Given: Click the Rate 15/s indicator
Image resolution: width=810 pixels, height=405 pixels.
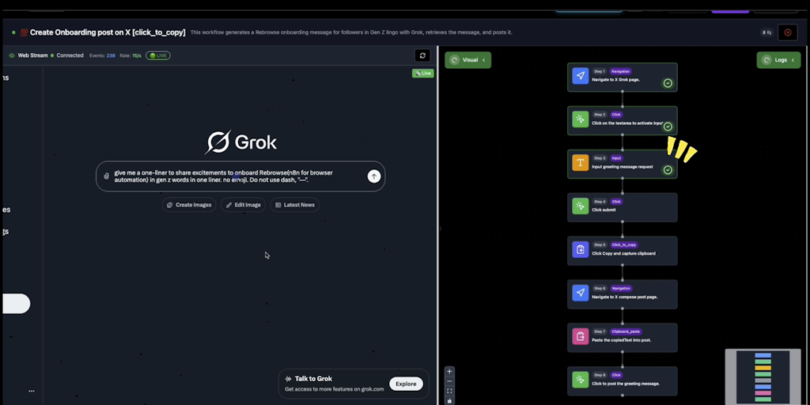Looking at the screenshot, I should pos(131,56).
